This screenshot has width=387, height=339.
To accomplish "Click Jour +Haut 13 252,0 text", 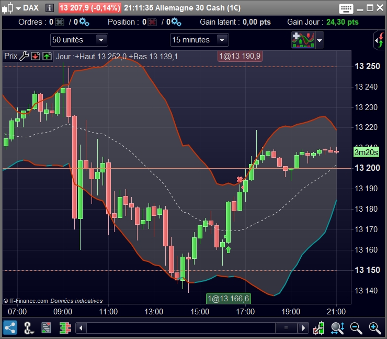I will coord(91,57).
